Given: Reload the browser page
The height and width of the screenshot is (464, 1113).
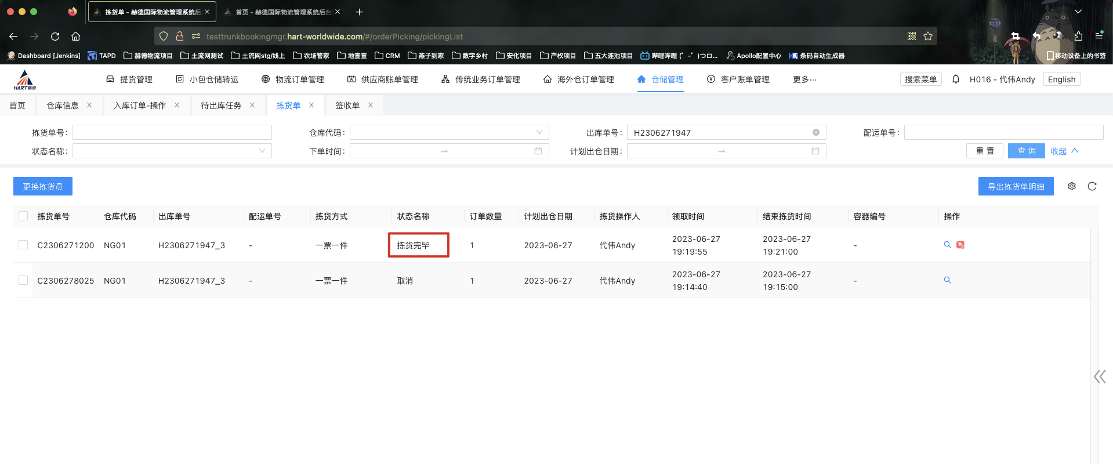Looking at the screenshot, I should [x=55, y=36].
